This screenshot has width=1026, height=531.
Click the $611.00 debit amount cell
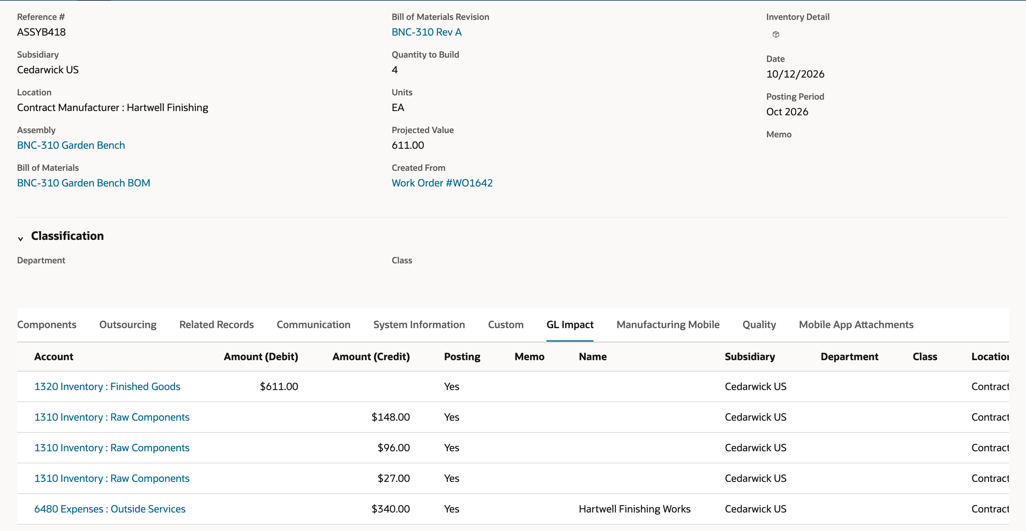[279, 386]
